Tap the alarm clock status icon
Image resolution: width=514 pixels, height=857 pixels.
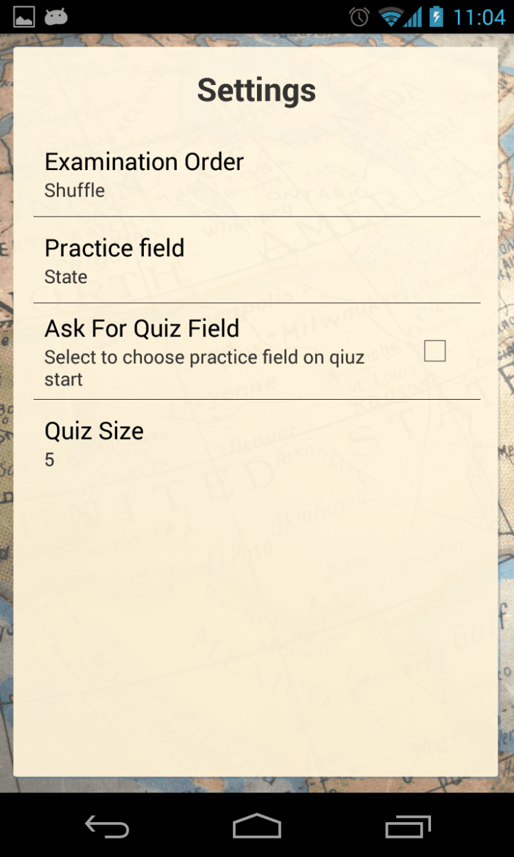(359, 17)
